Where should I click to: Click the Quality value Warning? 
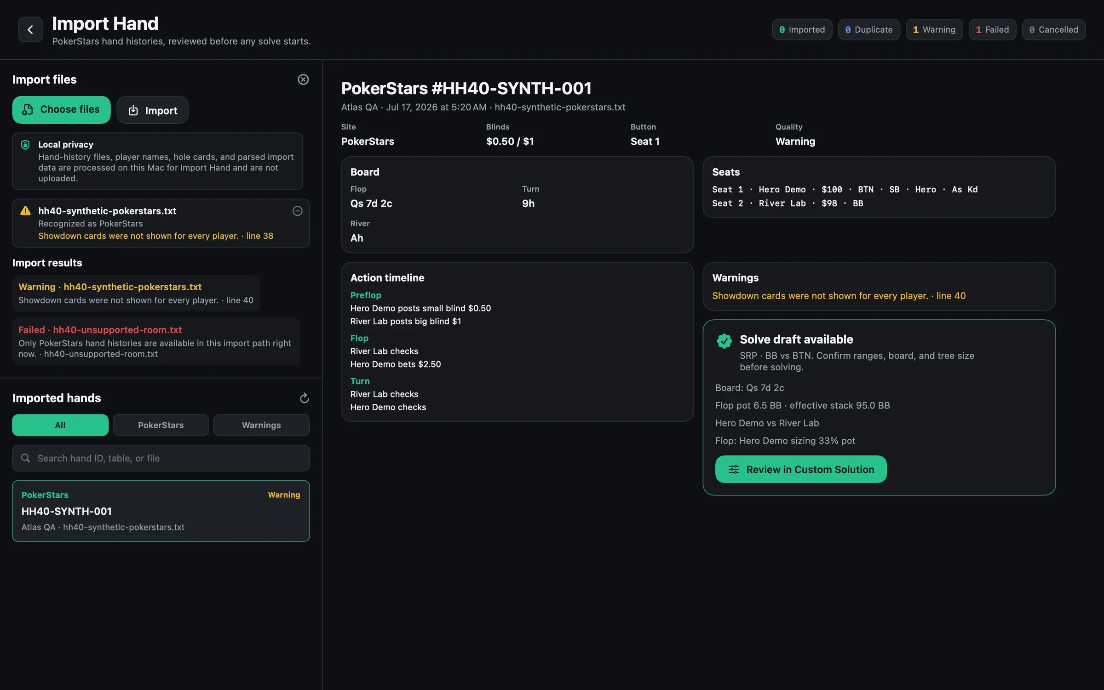tap(795, 141)
